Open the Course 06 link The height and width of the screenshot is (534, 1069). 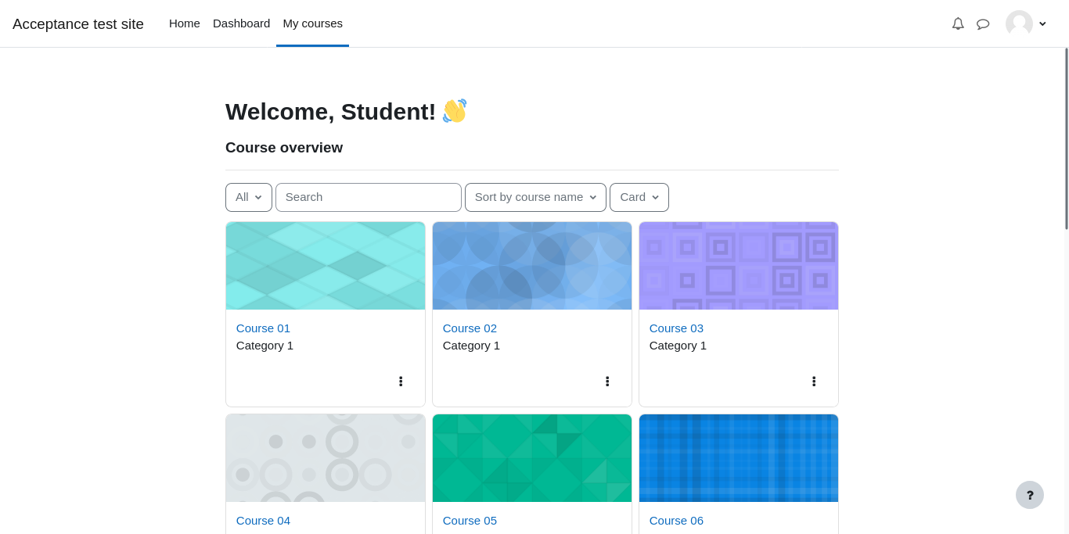point(676,521)
